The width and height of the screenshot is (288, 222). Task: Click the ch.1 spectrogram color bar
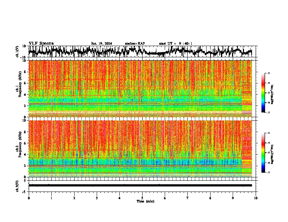click(x=263, y=93)
